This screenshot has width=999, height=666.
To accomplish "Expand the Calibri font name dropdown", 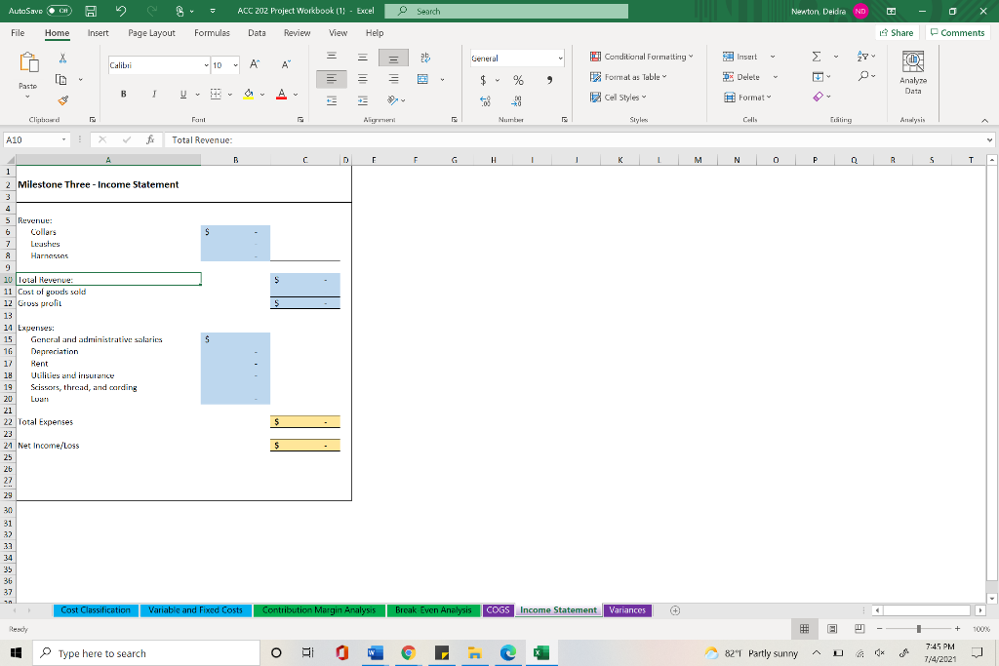I will click(207, 65).
